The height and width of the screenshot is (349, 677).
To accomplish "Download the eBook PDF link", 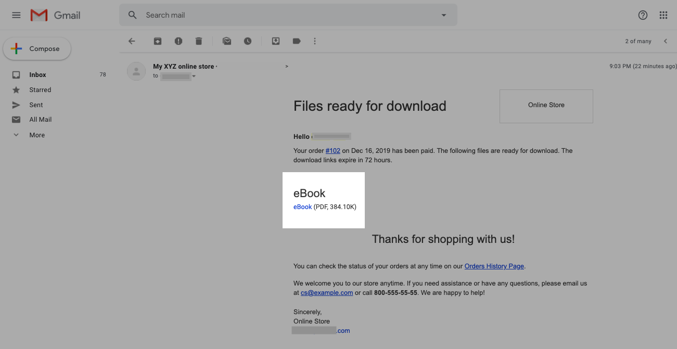I will click(302, 207).
